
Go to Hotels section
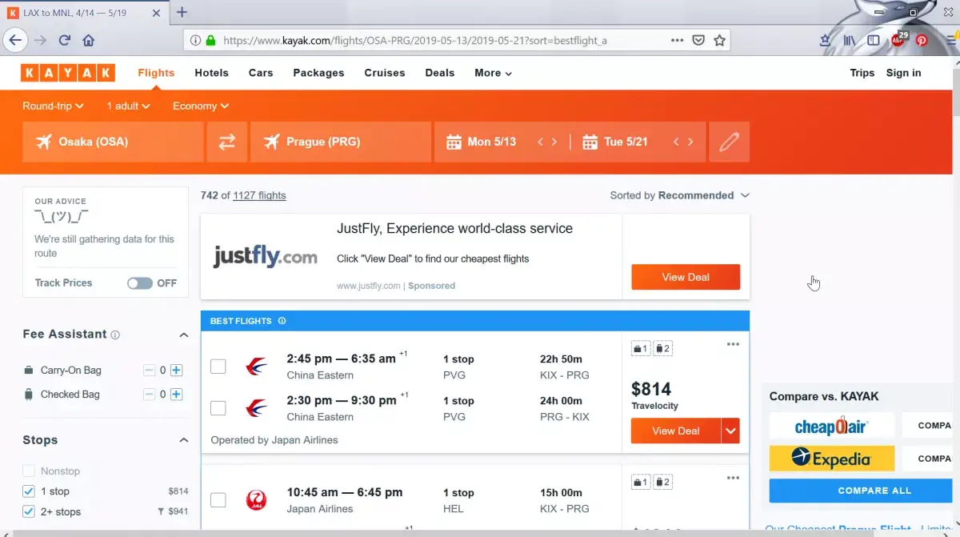pos(211,73)
